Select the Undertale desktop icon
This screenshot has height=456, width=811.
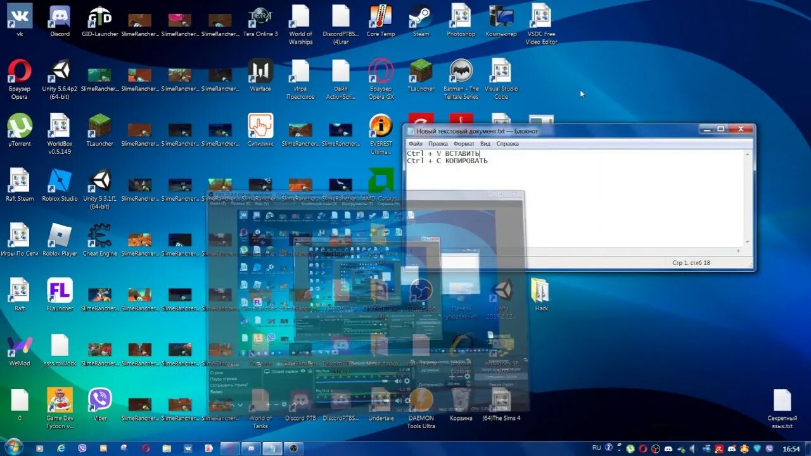[381, 404]
